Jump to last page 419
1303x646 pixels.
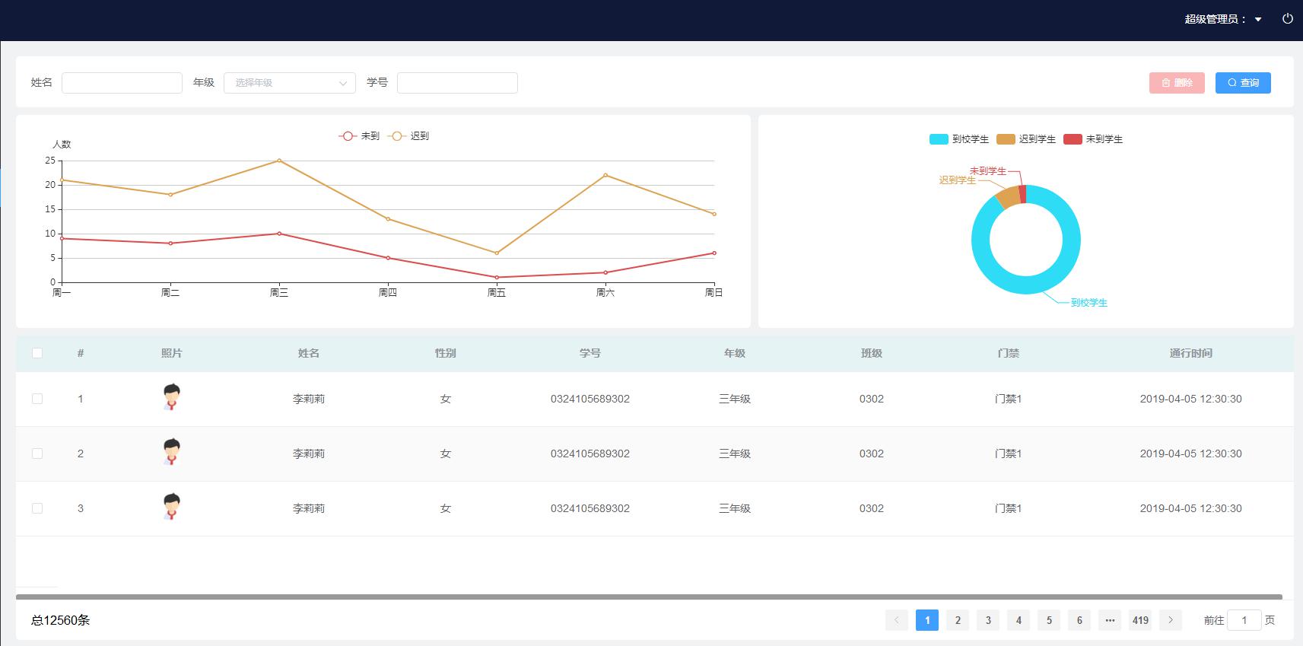[x=1139, y=620]
